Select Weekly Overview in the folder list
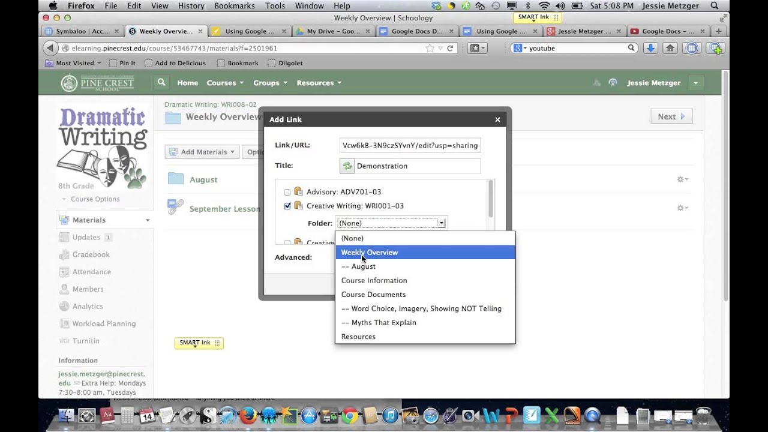 pyautogui.click(x=425, y=253)
